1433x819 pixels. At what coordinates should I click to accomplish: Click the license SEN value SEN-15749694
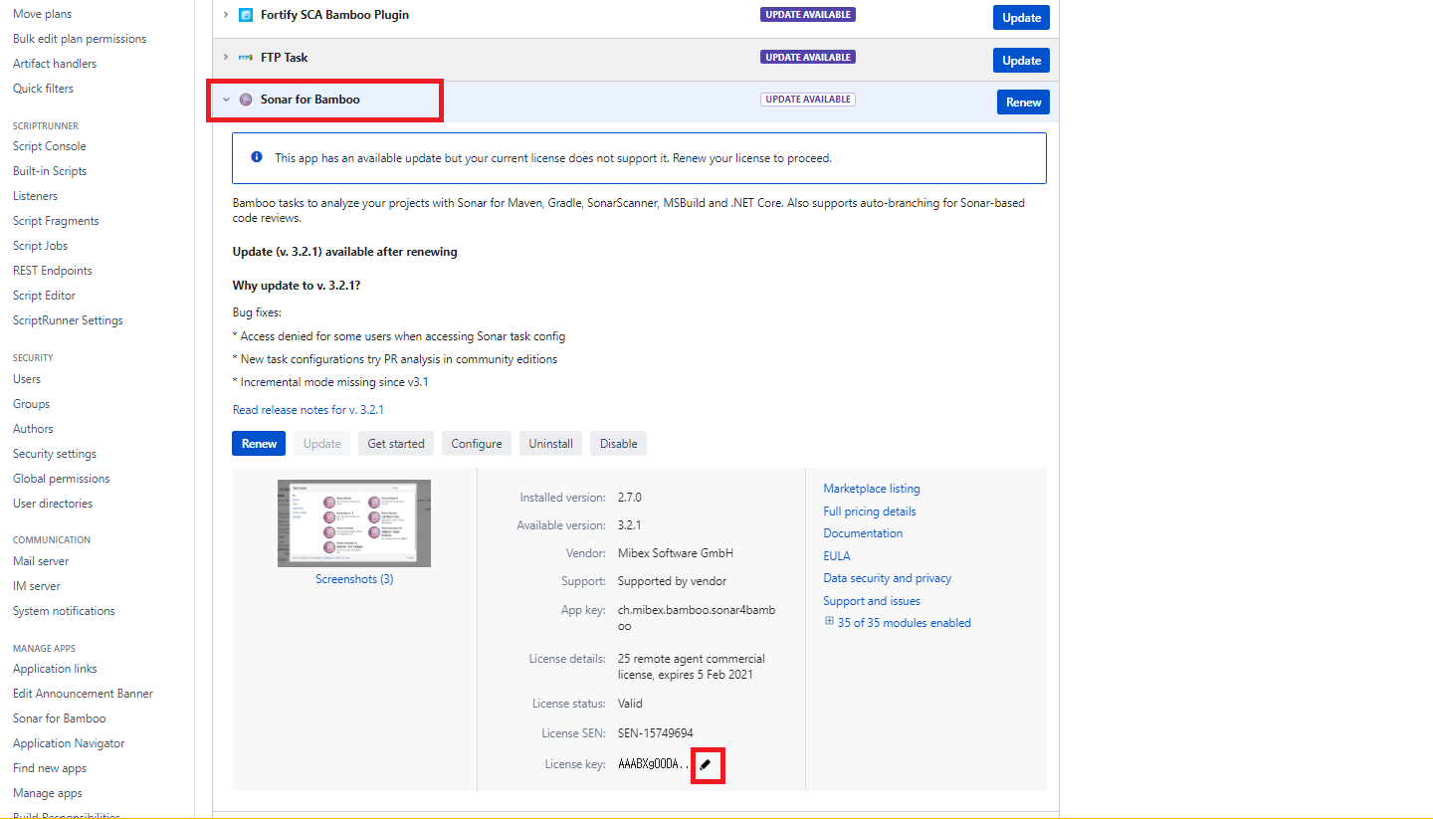pyautogui.click(x=656, y=733)
